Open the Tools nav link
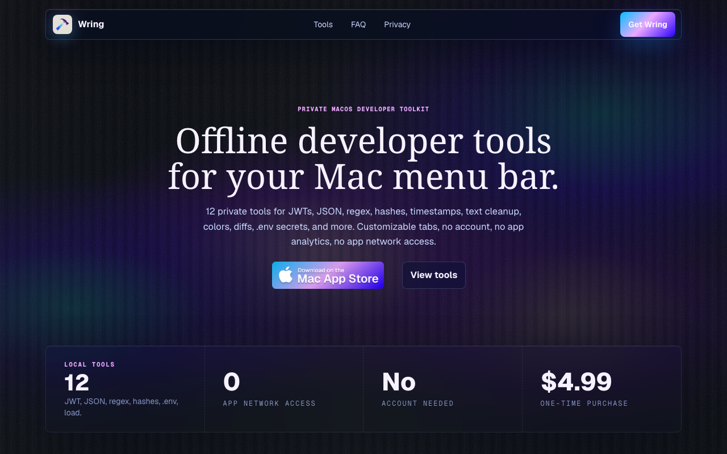This screenshot has height=454, width=727. [323, 24]
